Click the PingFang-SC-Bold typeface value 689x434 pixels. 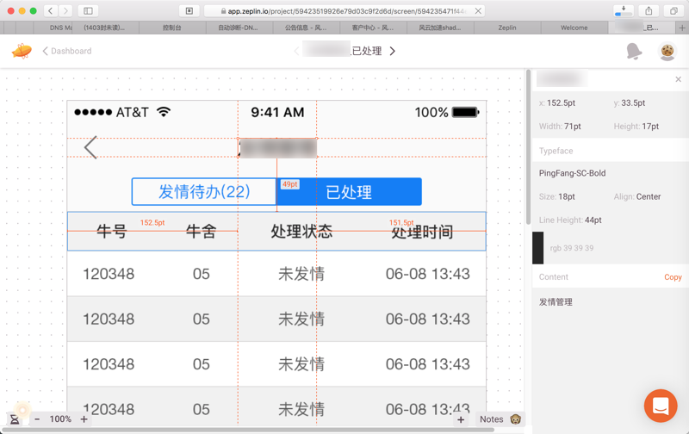572,173
